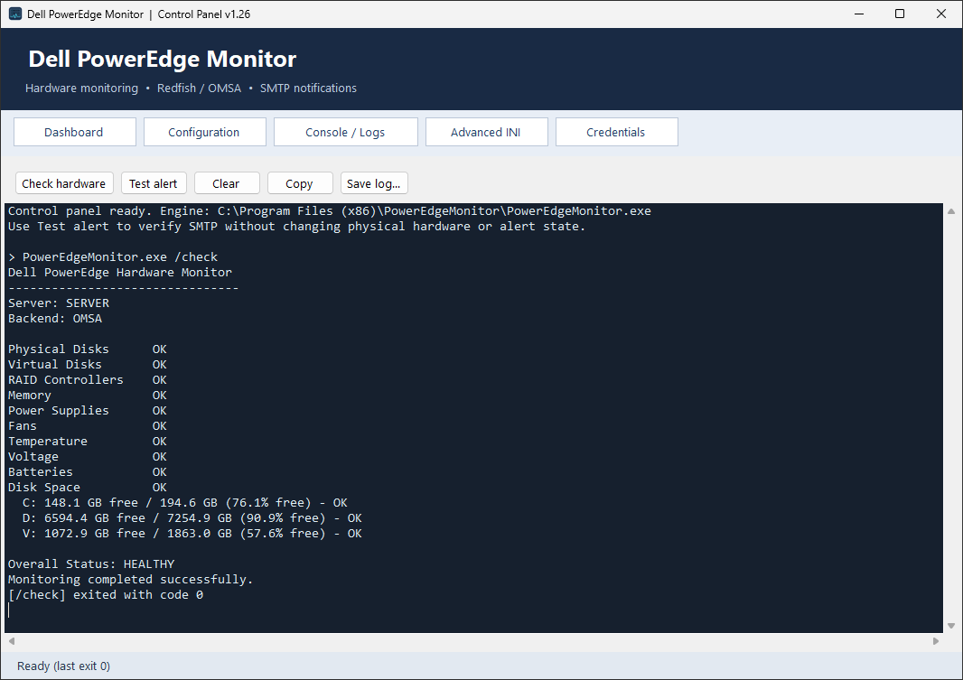Click the 'Virtual Disks' status row
This screenshot has height=680, width=963.
pyautogui.click(x=88, y=364)
